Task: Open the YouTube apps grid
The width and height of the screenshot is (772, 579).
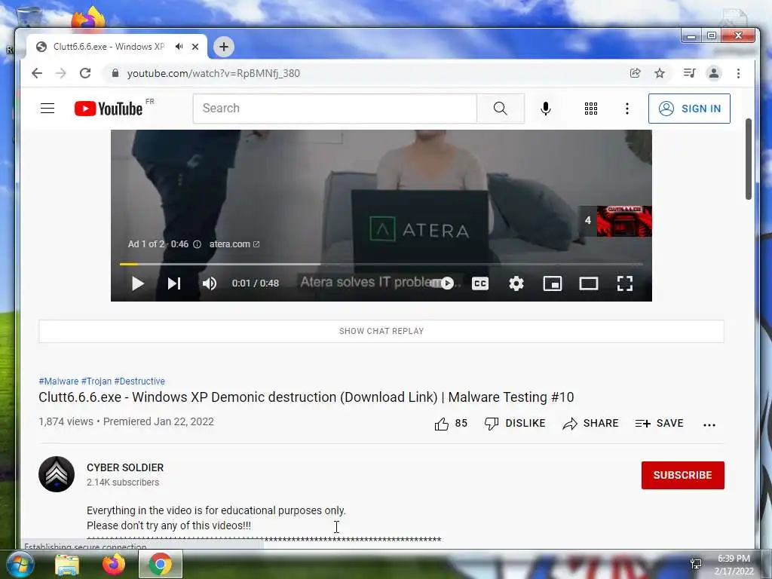Action: click(591, 109)
